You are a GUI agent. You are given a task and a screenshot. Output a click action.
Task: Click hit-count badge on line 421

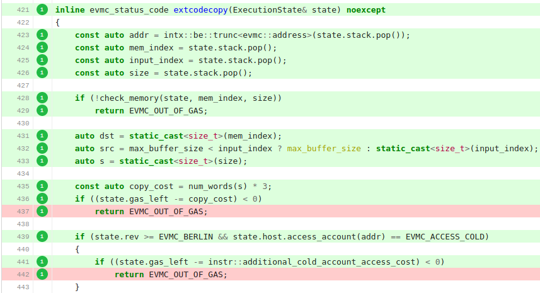[x=42, y=9]
